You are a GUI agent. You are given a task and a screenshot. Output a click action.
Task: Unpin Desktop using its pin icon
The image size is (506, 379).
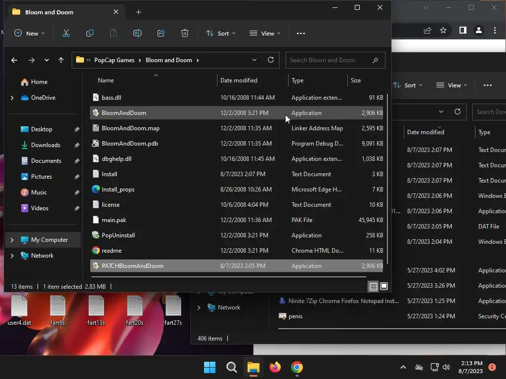(x=77, y=129)
